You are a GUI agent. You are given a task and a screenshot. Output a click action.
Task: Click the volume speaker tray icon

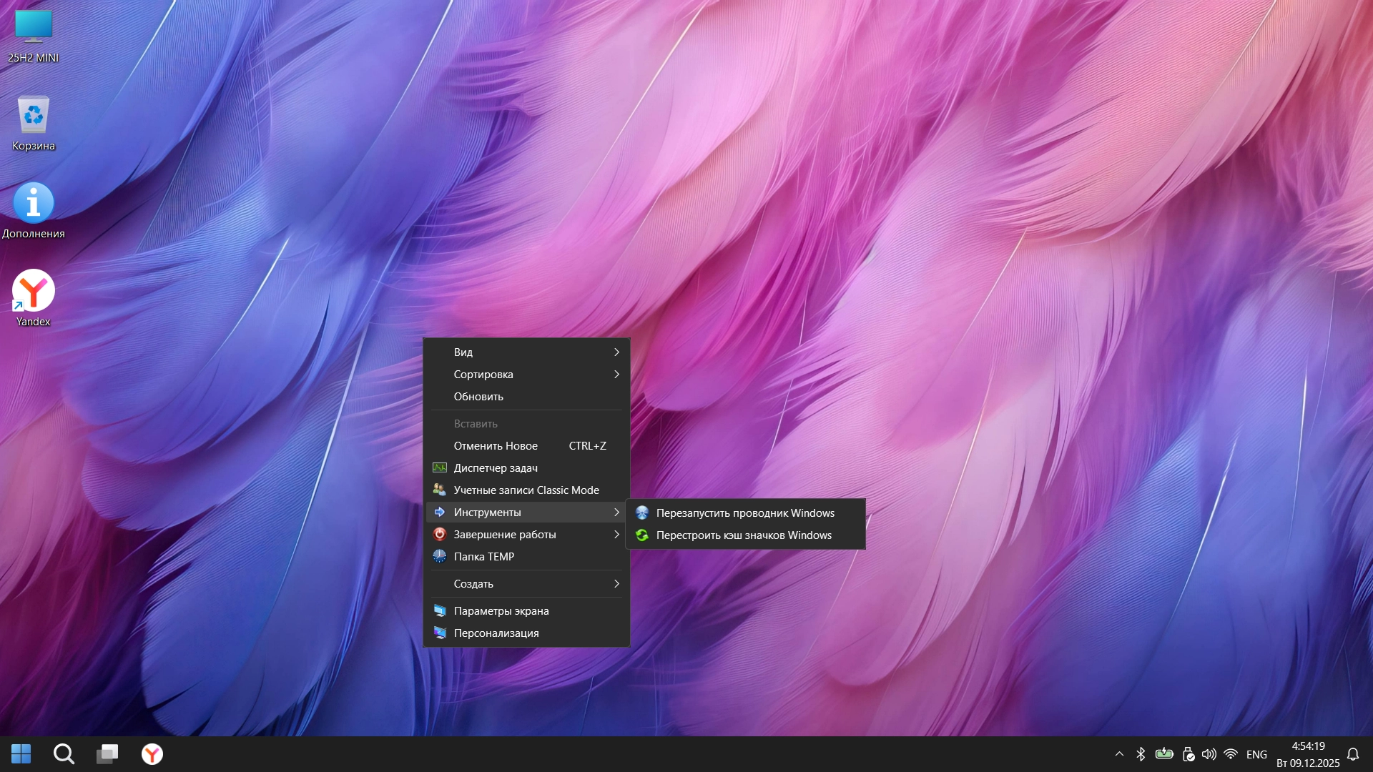pos(1209,754)
